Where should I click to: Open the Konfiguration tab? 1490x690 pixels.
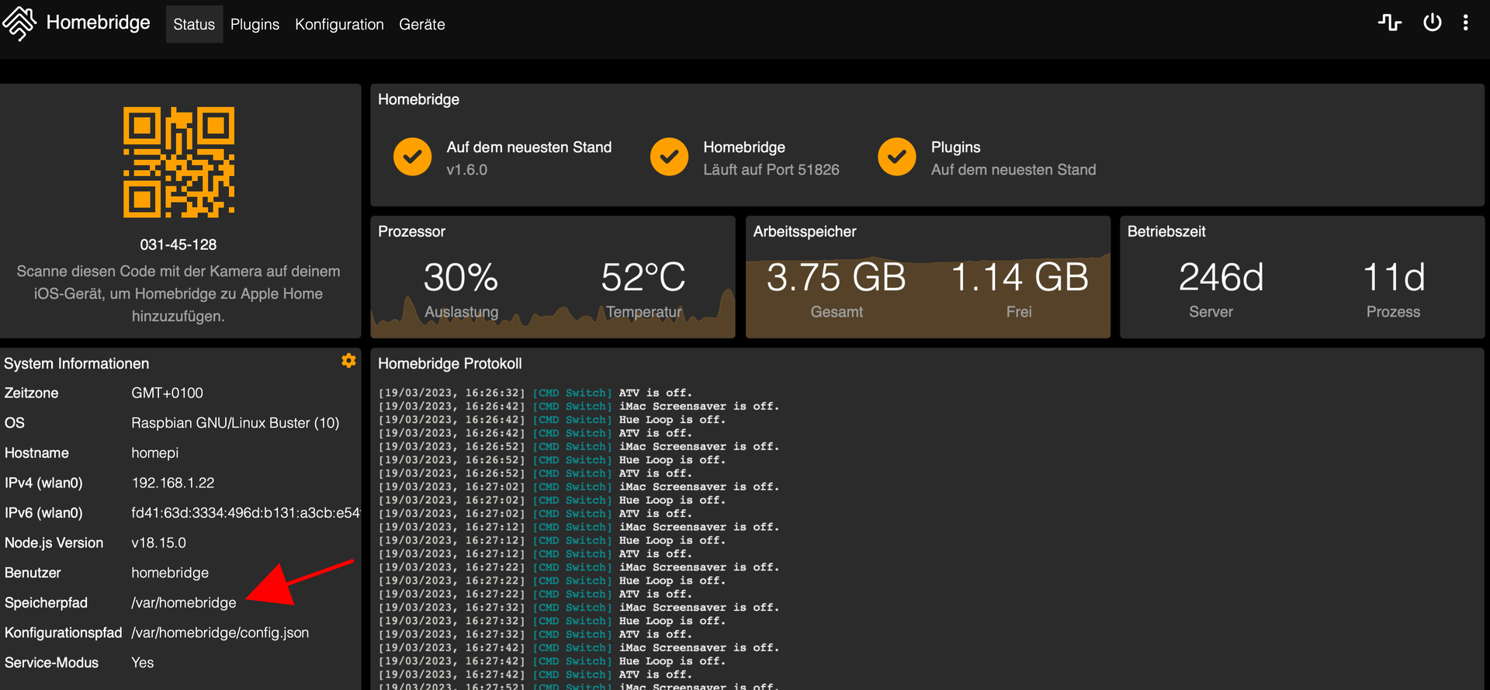pyautogui.click(x=339, y=24)
